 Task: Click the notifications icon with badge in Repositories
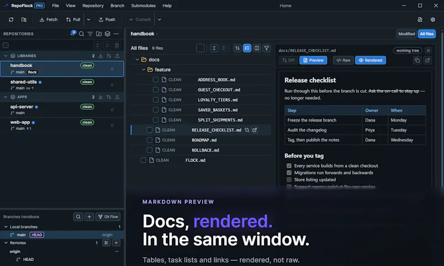[x=73, y=33]
